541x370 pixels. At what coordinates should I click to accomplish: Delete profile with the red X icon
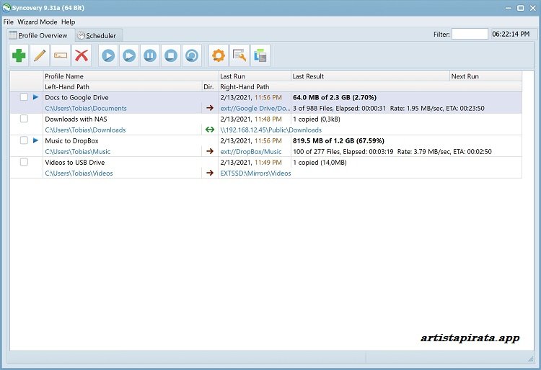[x=82, y=55]
